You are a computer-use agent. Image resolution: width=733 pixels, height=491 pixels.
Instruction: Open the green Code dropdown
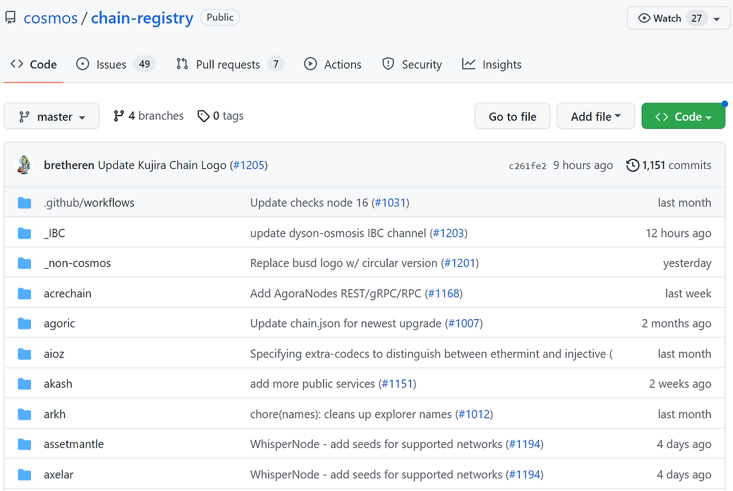683,116
